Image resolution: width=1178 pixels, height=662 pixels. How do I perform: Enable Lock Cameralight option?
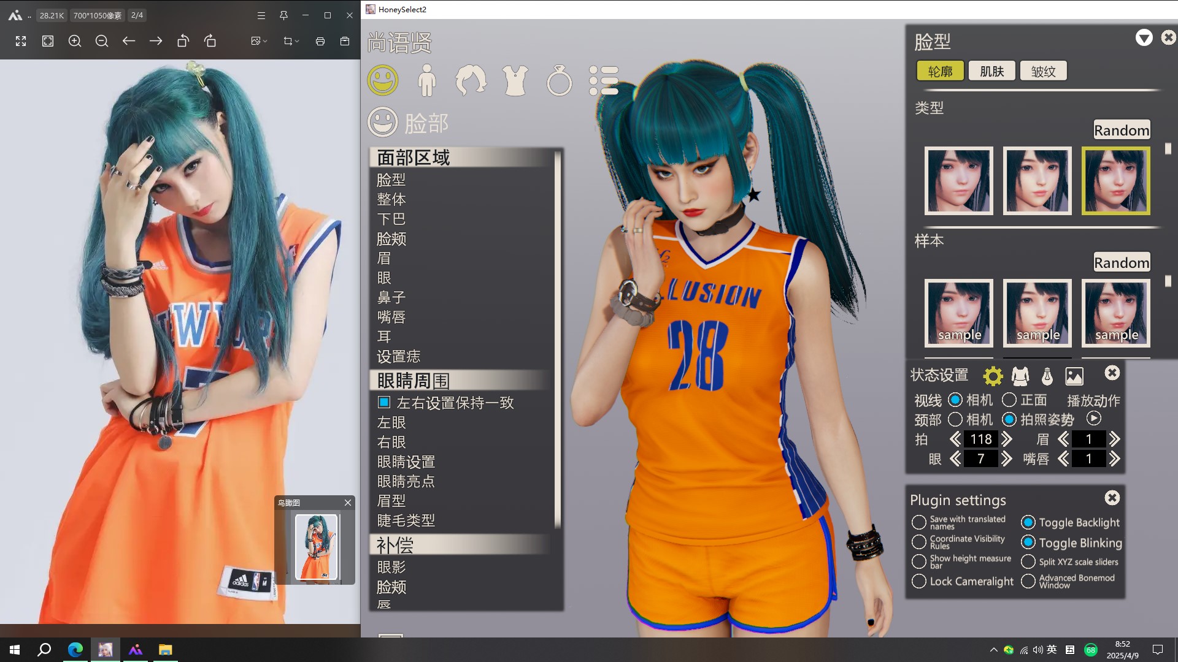(x=918, y=581)
